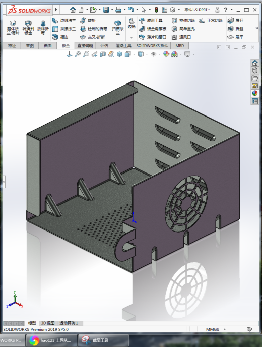Toggle the hide/show items eye icon
The width and height of the screenshot is (262, 347).
coord(154,54)
